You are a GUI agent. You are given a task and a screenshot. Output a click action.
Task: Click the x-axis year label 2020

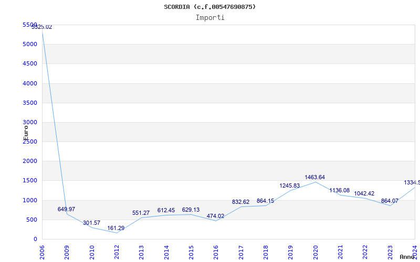(x=316, y=252)
